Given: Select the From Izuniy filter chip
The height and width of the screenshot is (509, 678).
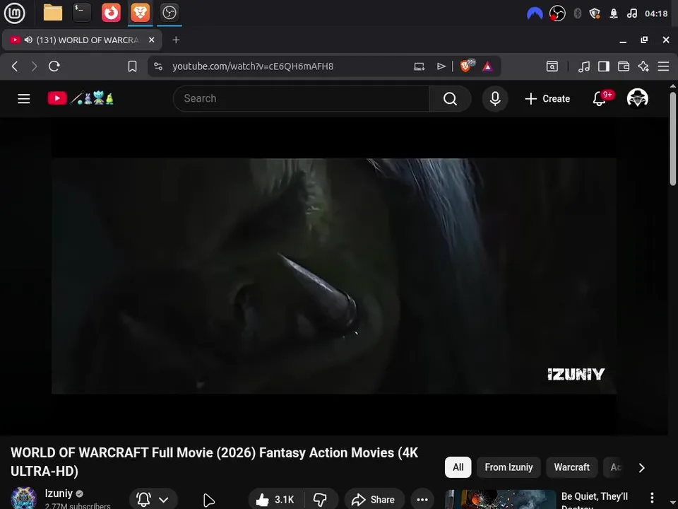Looking at the screenshot, I should pyautogui.click(x=509, y=467).
